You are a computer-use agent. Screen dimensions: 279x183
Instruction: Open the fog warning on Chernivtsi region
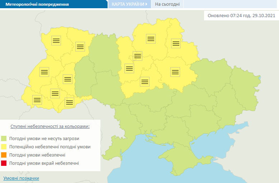[x=69, y=103]
